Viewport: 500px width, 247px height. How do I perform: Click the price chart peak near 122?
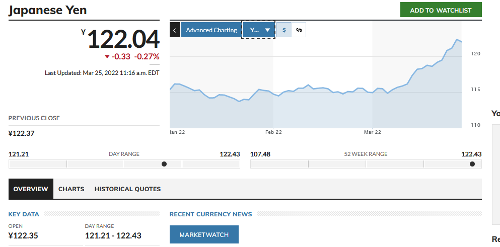tap(457, 40)
